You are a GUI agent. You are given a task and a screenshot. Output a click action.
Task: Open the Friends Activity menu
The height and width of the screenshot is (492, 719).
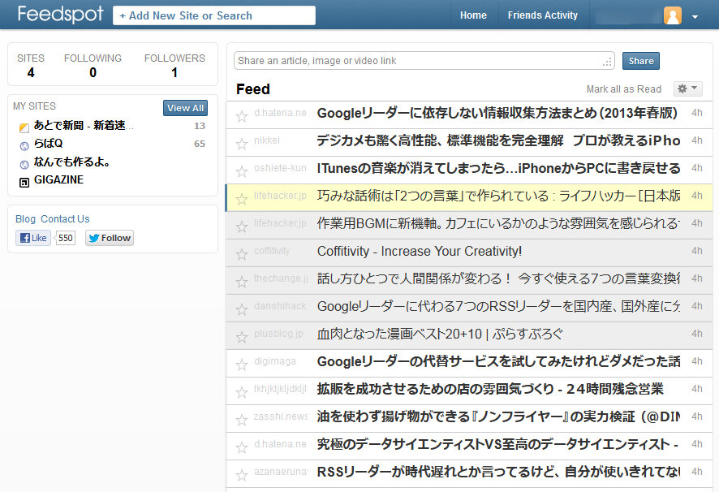coord(542,15)
